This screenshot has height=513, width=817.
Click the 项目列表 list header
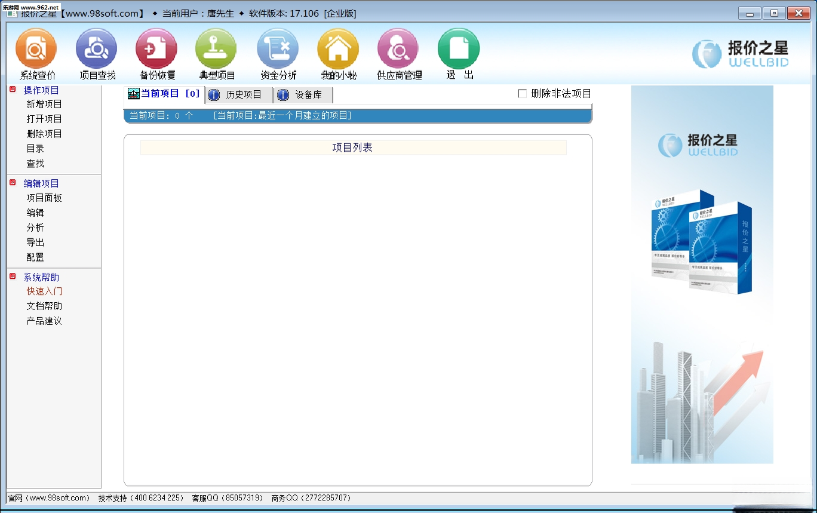click(353, 148)
